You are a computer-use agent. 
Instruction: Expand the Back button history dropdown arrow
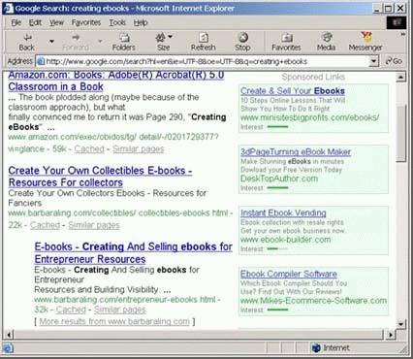[x=51, y=42]
